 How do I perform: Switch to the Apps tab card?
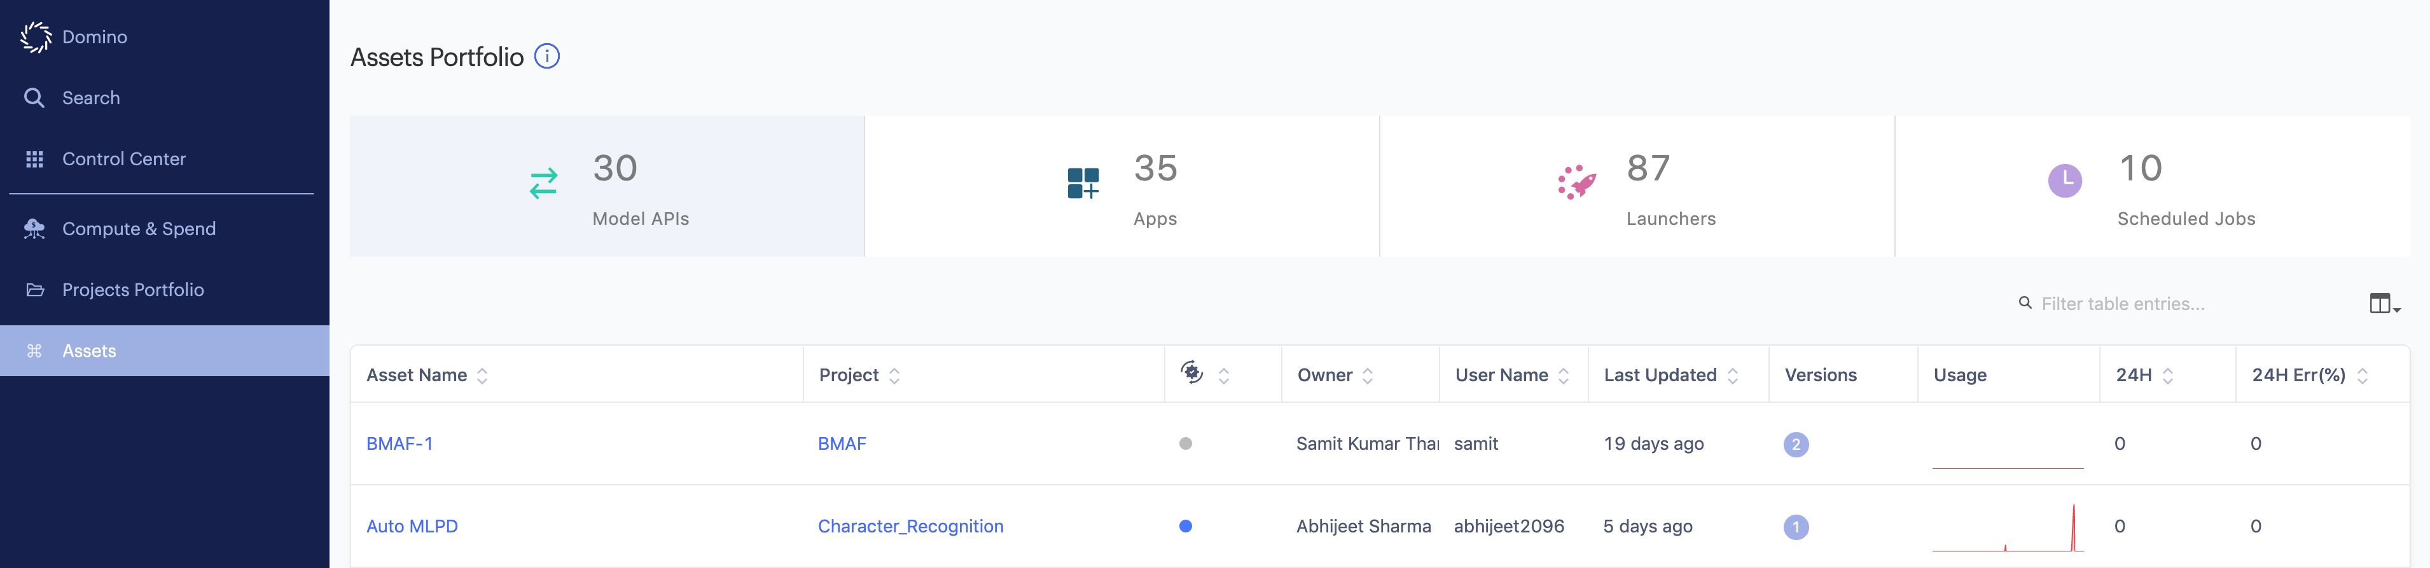pos(1121,187)
